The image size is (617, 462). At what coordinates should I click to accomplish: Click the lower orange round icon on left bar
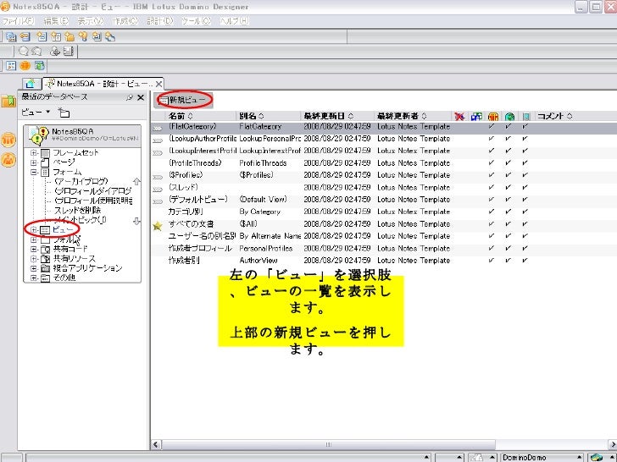click(x=8, y=159)
